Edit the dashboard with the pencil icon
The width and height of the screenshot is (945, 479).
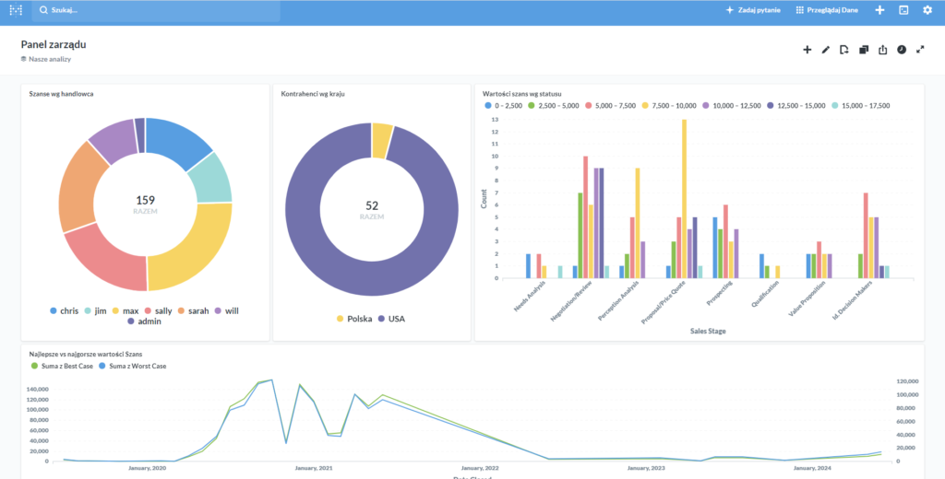click(x=826, y=50)
